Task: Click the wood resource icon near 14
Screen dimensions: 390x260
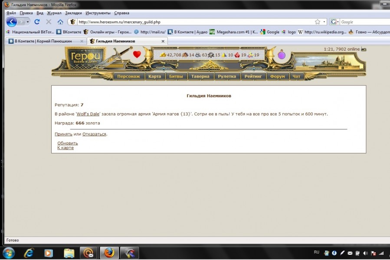Action: click(x=185, y=55)
